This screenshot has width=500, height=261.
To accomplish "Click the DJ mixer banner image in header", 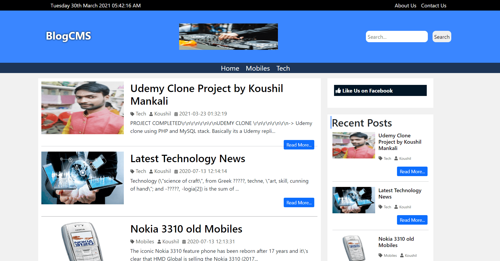I will tap(228, 37).
